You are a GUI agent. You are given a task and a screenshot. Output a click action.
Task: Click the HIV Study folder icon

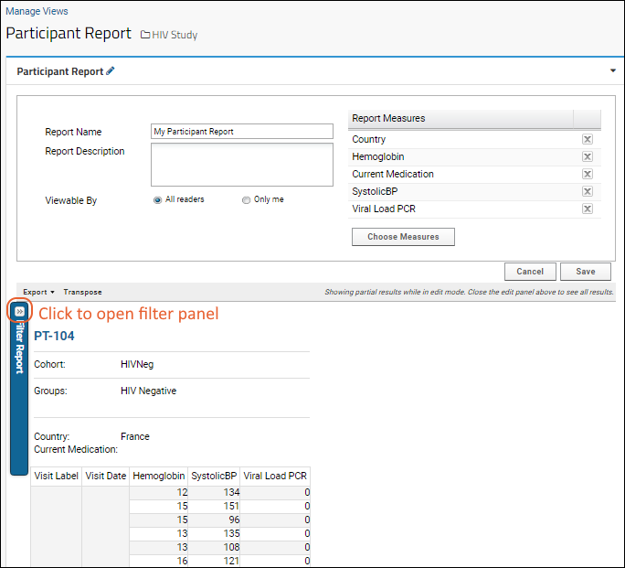145,35
